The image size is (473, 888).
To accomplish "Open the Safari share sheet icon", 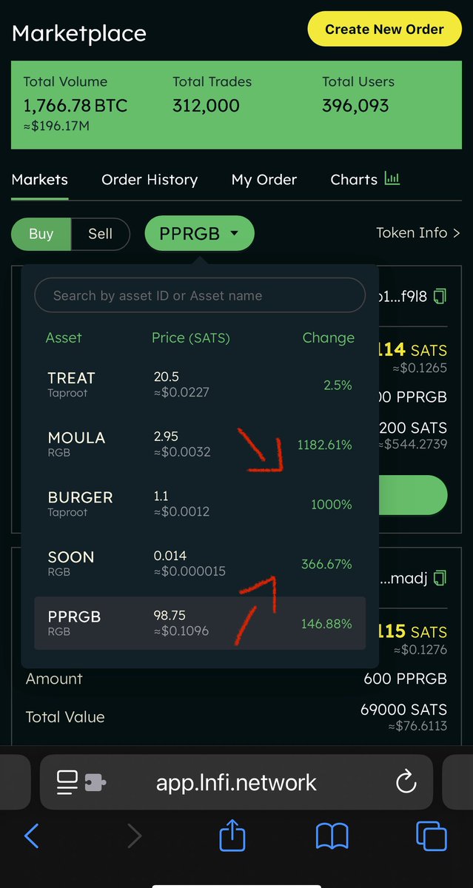I will 232,836.
